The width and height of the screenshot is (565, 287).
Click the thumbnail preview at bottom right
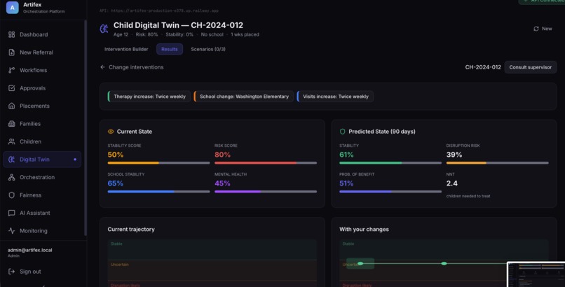(x=536, y=274)
